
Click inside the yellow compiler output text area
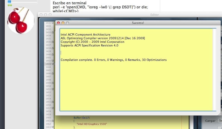pyautogui.click(x=136, y=70)
